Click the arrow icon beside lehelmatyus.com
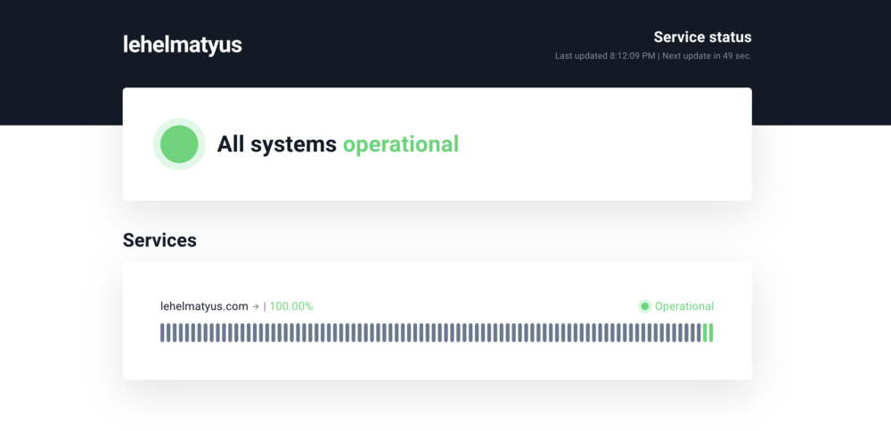This screenshot has height=431, width=891. click(x=256, y=306)
